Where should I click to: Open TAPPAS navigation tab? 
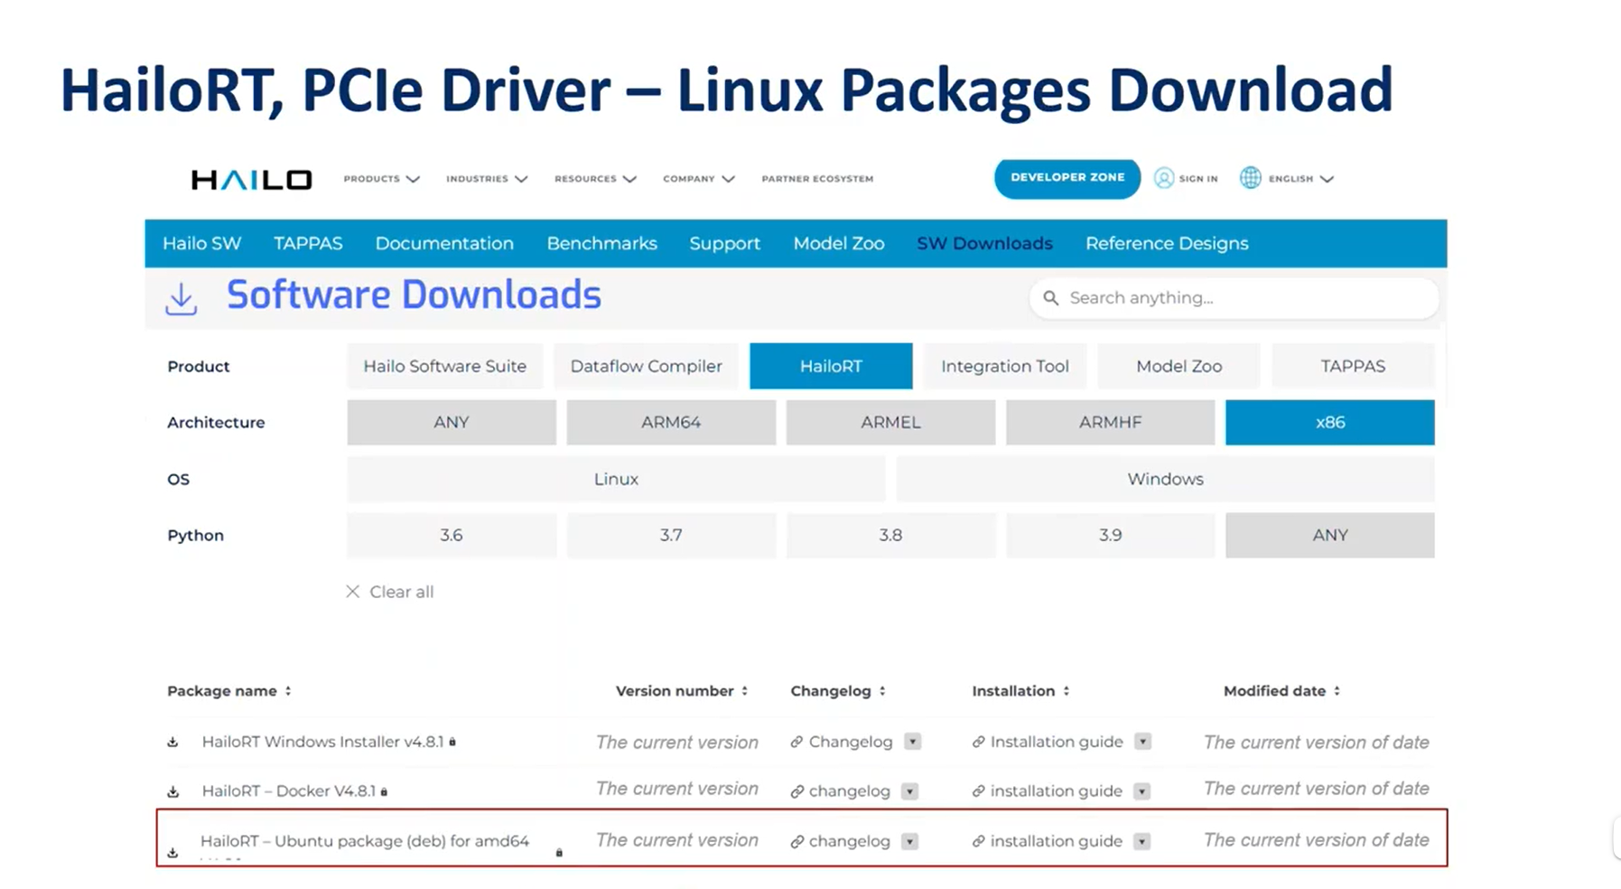(x=308, y=243)
